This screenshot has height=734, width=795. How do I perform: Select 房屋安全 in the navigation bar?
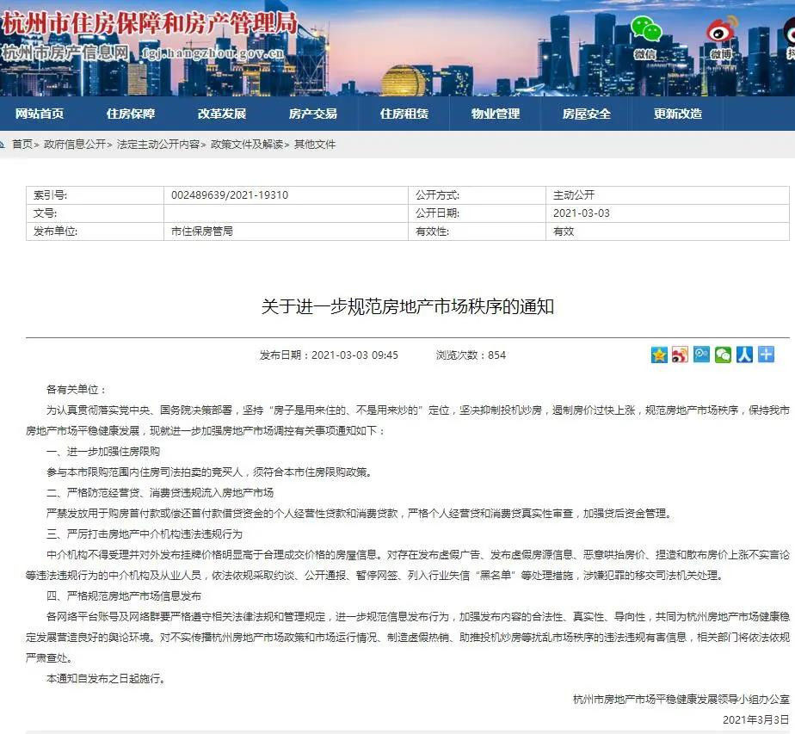point(587,114)
